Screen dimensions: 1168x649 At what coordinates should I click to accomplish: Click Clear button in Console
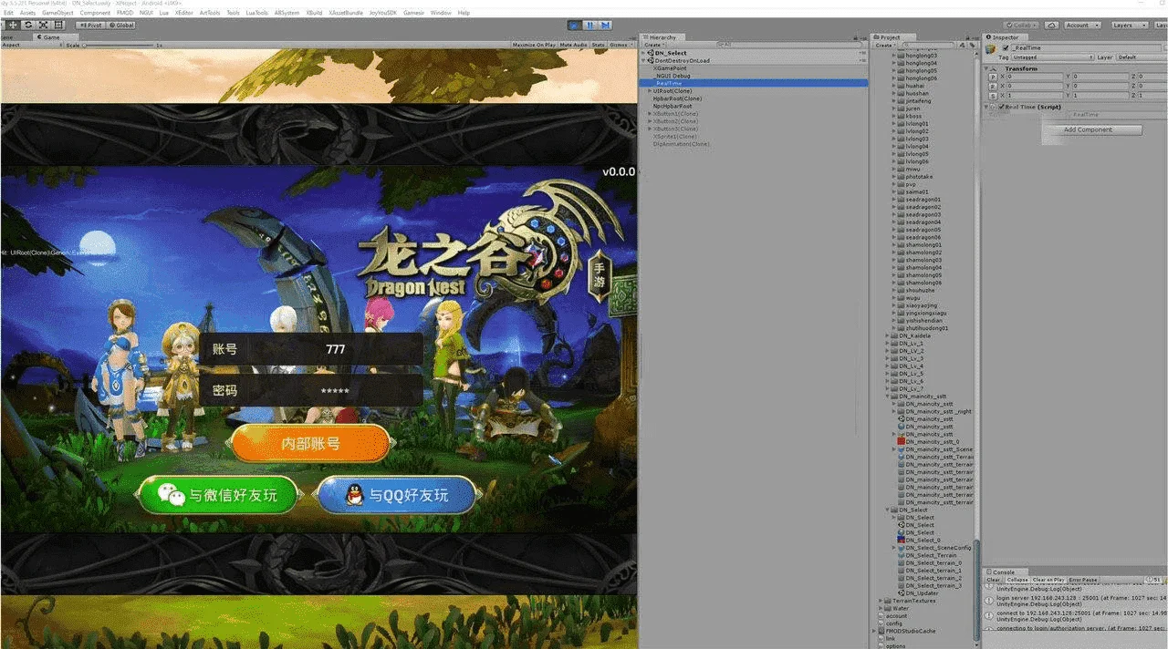(x=994, y=580)
